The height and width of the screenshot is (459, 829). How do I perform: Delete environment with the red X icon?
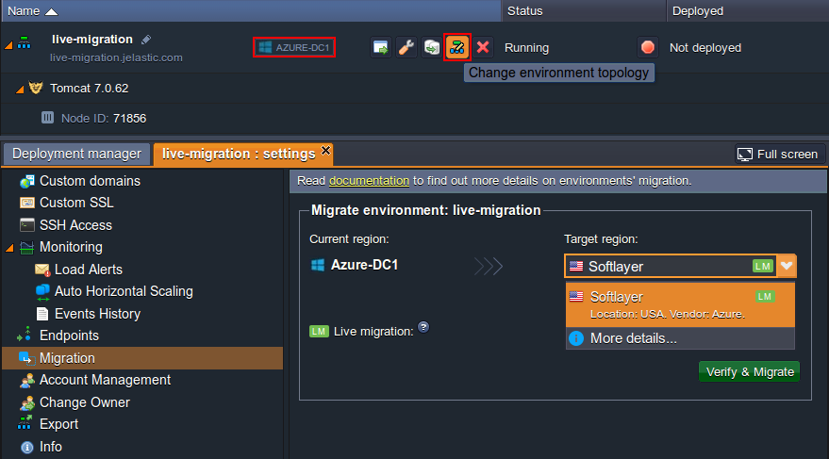[x=483, y=47]
